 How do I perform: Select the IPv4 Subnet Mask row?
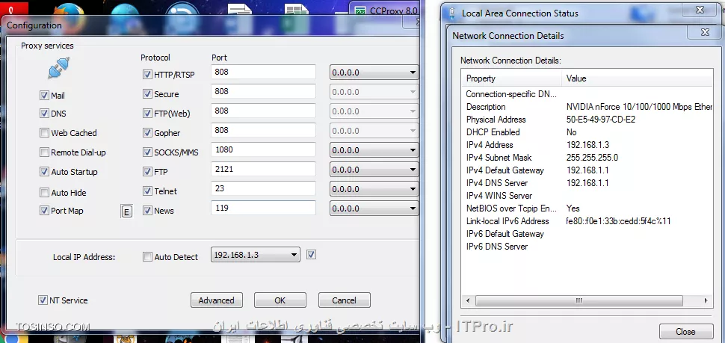587,158
